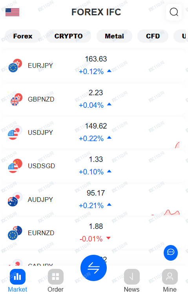Viewport: 188px width, 294px height.
Task: Open the News icon
Action: click(x=131, y=277)
